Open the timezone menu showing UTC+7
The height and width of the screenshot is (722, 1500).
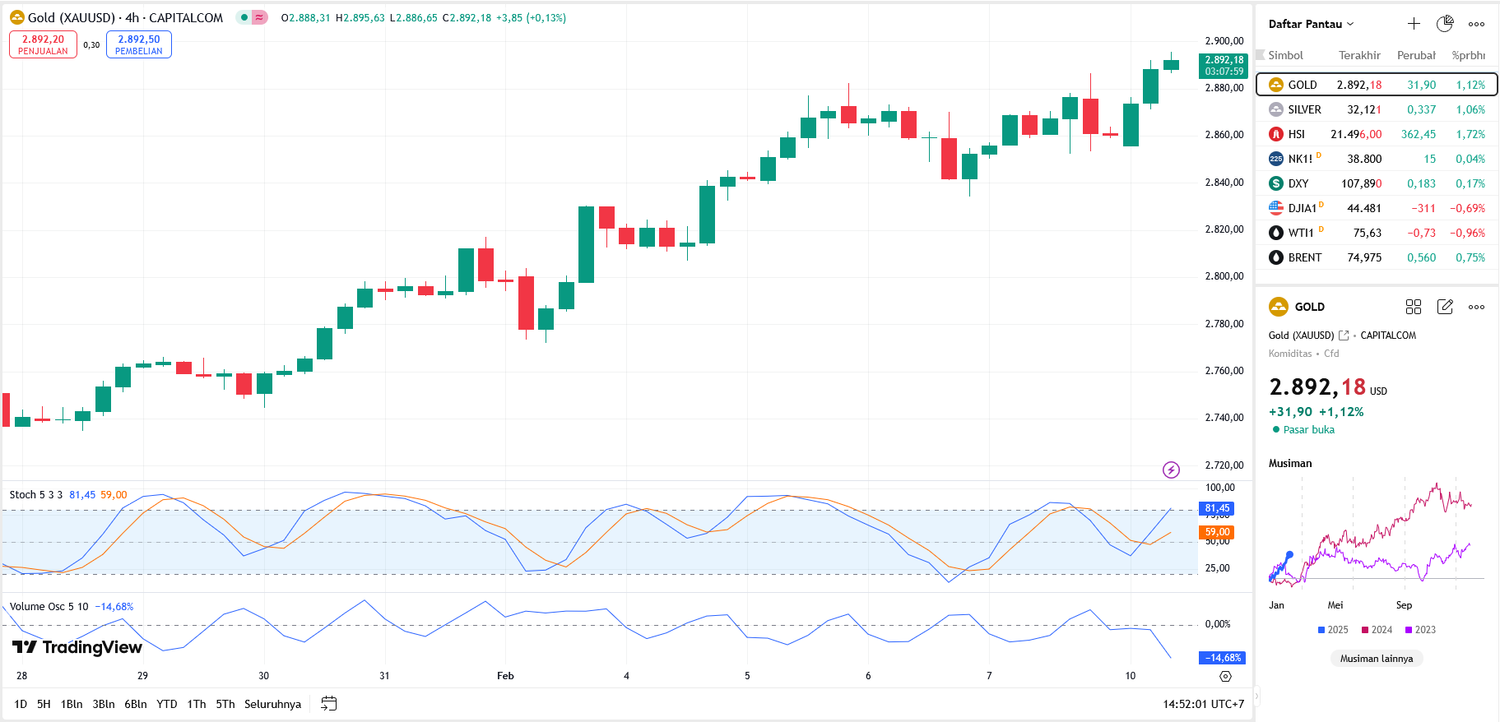pos(1203,704)
